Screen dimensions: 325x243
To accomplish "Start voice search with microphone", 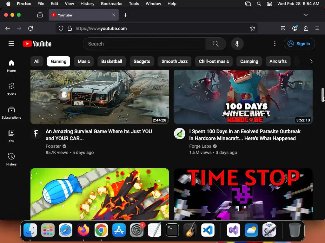I will 237,44.
